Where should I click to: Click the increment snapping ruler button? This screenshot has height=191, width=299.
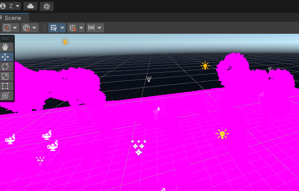91,28
